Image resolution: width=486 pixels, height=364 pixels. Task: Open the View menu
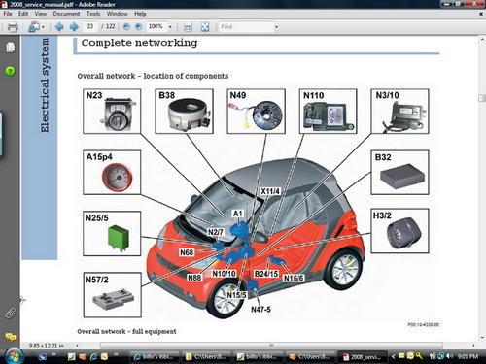[41, 14]
